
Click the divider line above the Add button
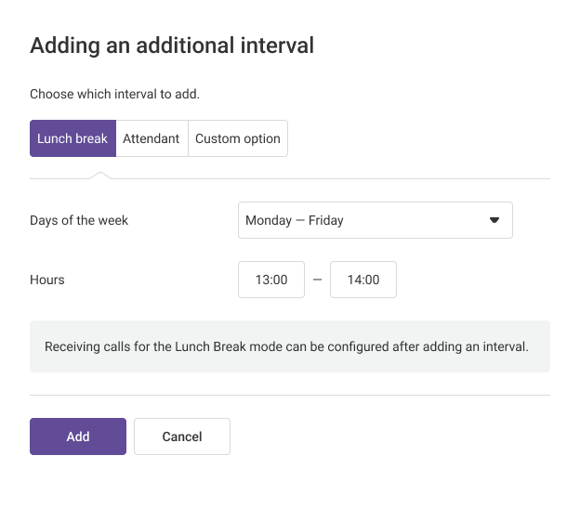point(289,395)
